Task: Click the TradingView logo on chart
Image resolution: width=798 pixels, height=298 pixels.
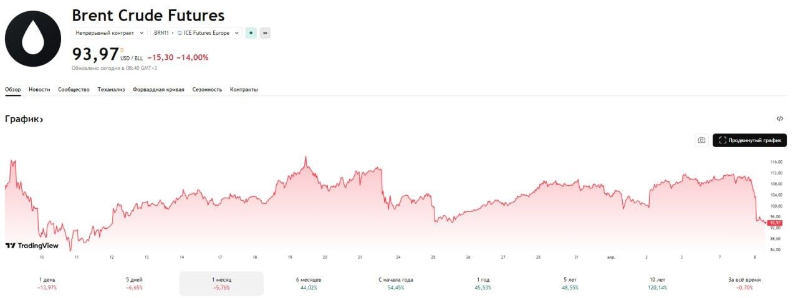Action: coord(32,246)
